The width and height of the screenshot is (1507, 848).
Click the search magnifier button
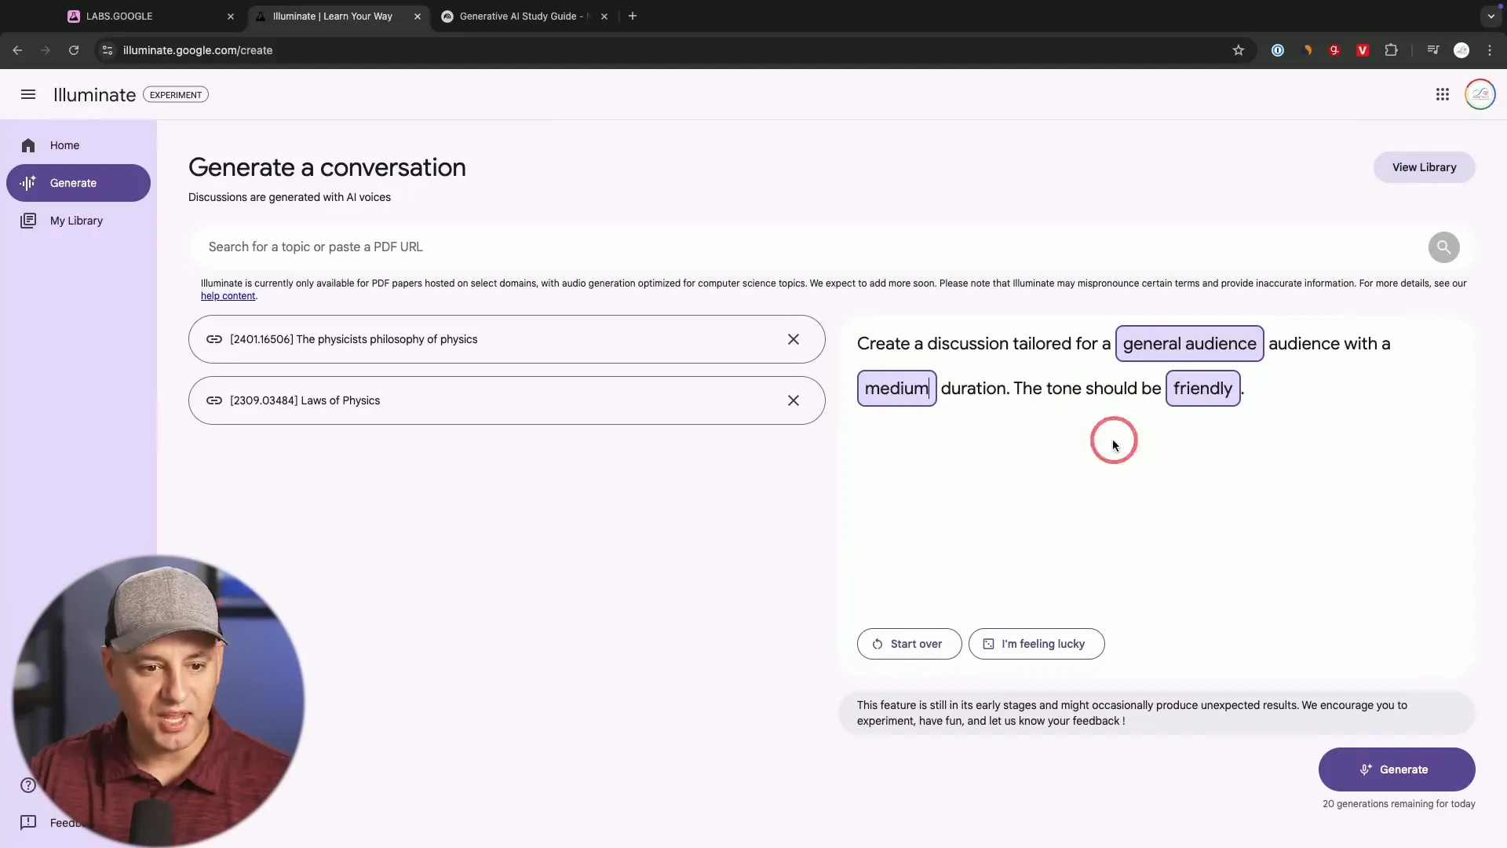point(1443,247)
